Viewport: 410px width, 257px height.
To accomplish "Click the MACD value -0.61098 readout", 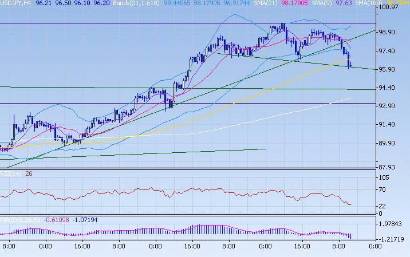I will click(x=57, y=220).
